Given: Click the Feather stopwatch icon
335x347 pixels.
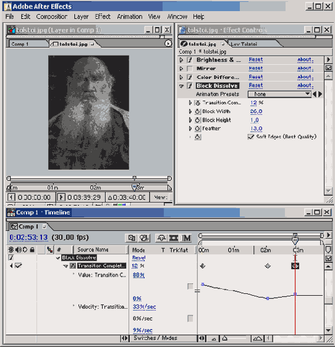Looking at the screenshot, I should pyautogui.click(x=197, y=128).
